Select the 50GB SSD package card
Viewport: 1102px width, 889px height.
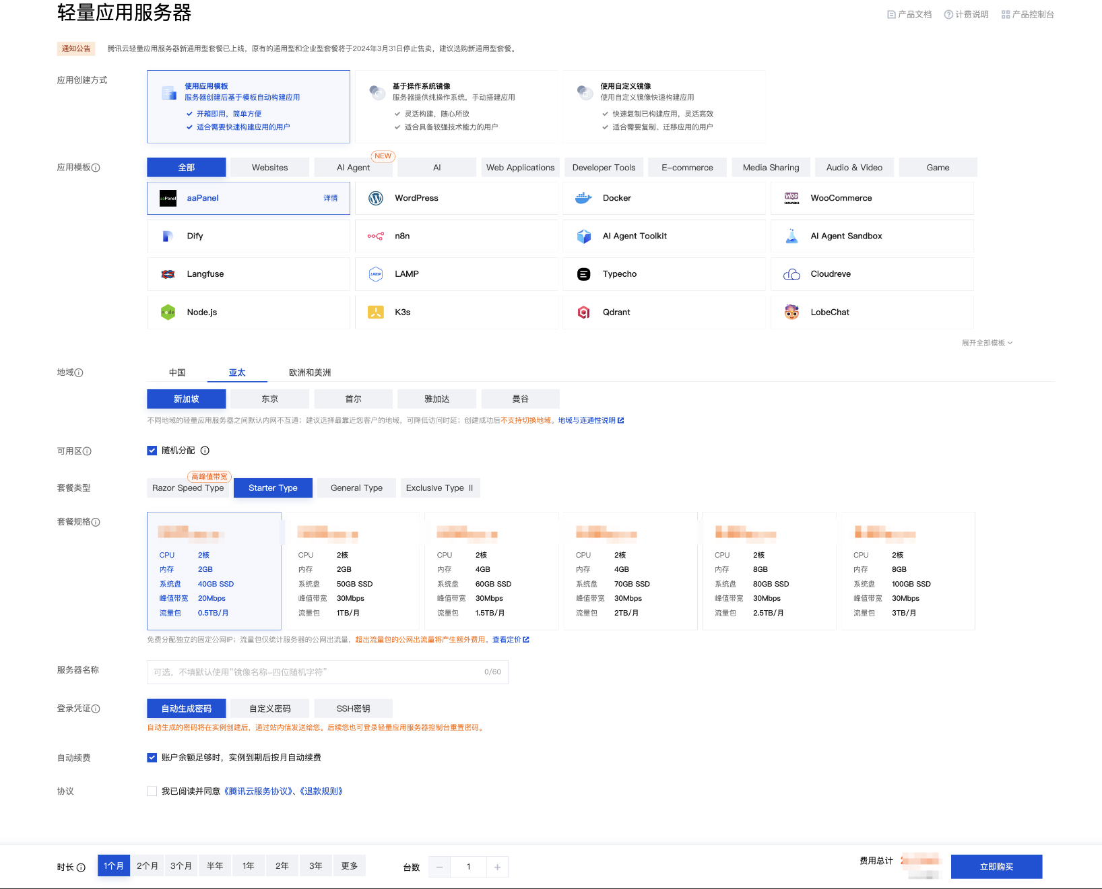353,571
